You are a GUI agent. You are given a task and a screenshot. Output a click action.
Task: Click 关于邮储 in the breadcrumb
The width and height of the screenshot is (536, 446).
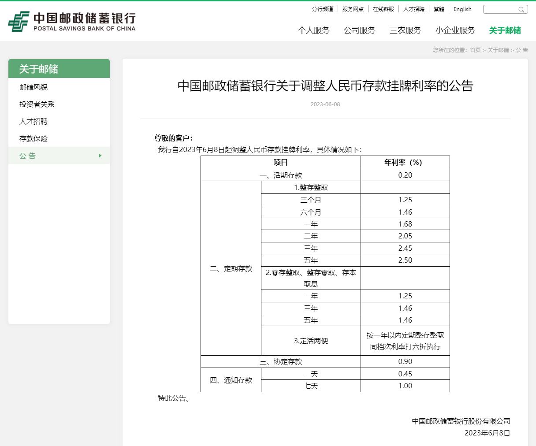coord(498,50)
